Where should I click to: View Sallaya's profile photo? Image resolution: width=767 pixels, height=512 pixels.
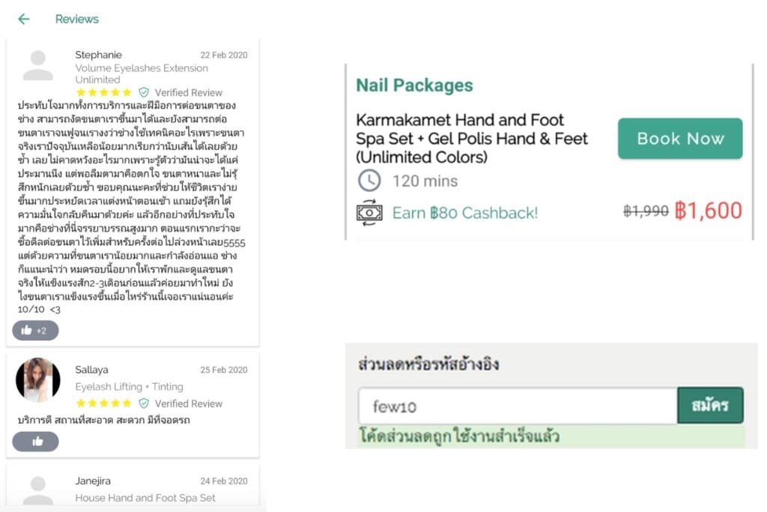[37, 380]
